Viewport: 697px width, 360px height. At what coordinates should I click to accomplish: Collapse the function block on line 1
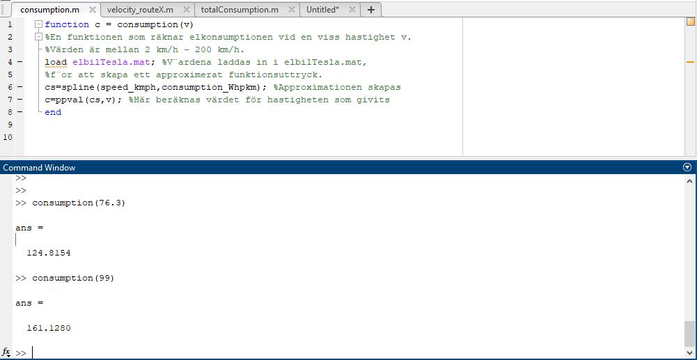coord(39,24)
